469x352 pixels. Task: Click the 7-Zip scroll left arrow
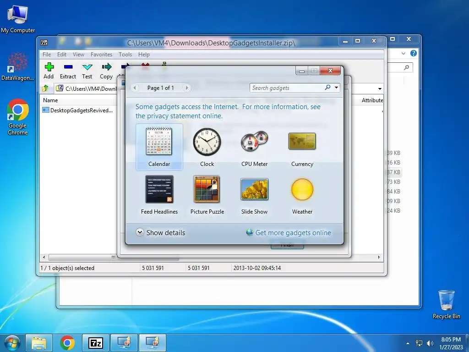pos(44,257)
